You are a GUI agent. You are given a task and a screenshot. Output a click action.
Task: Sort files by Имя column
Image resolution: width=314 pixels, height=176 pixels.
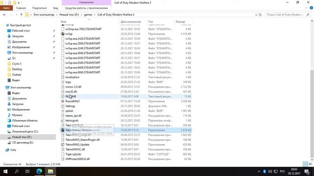(63, 22)
